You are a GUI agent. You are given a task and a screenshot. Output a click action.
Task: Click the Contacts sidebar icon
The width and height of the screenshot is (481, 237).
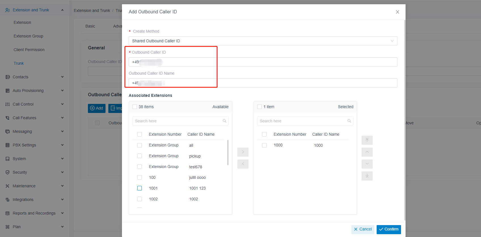pyautogui.click(x=8, y=77)
